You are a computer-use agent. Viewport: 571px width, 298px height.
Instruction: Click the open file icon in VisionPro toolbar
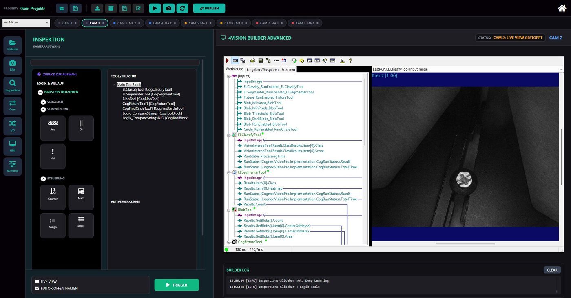click(253, 60)
